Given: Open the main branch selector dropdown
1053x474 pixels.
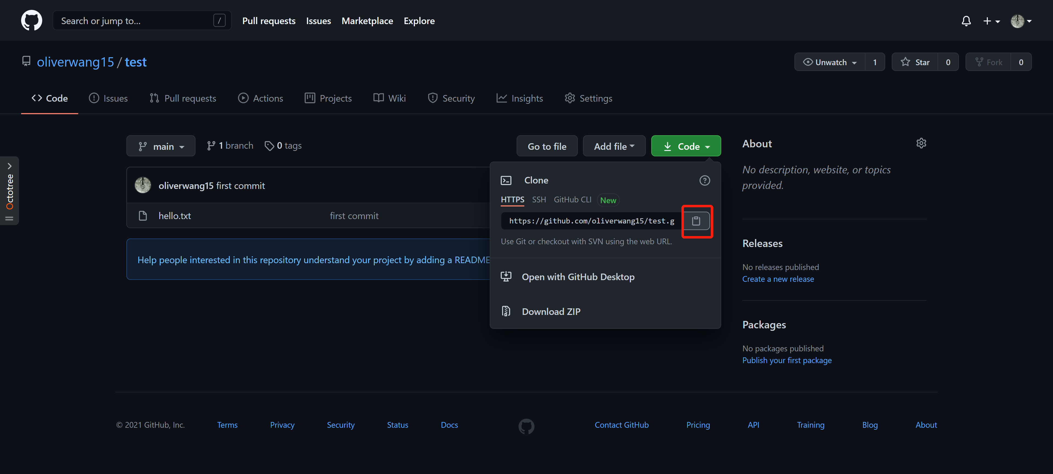Looking at the screenshot, I should [x=161, y=146].
